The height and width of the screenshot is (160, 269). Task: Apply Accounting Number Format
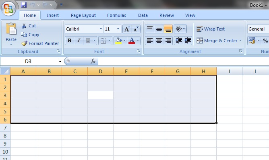coord(252,41)
